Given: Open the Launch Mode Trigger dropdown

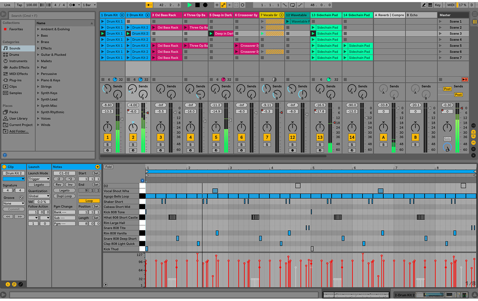Looking at the screenshot, I should click(x=39, y=179).
